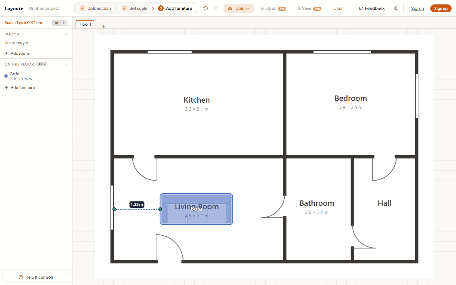Image resolution: width=456 pixels, height=285 pixels.
Task: Click the plus icon beside Add room
Action: click(x=6, y=53)
